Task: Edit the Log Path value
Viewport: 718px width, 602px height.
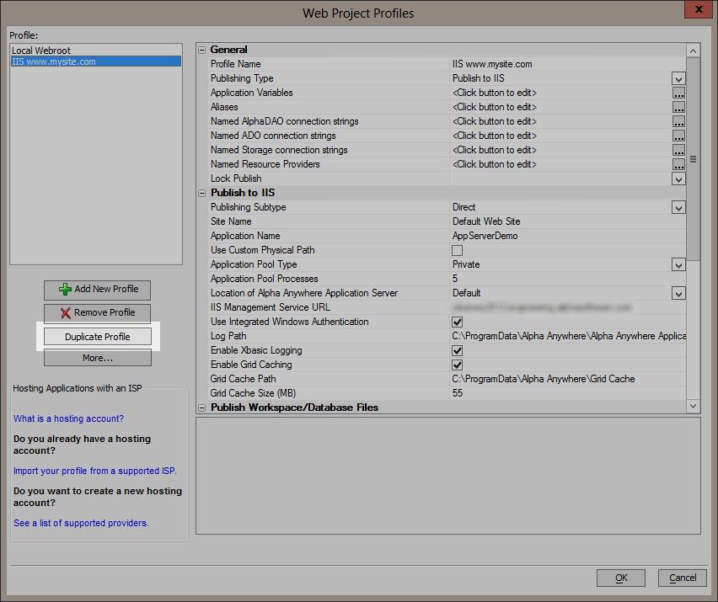Action: click(x=568, y=336)
